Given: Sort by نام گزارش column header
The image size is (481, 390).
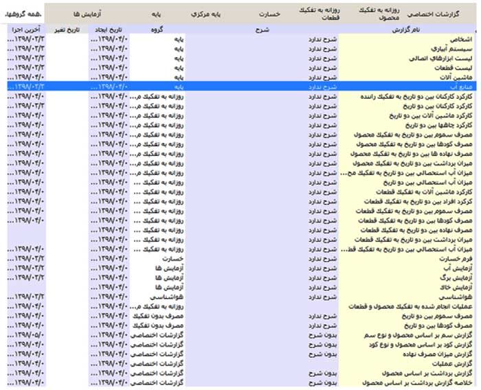Looking at the screenshot, I should point(406,30).
